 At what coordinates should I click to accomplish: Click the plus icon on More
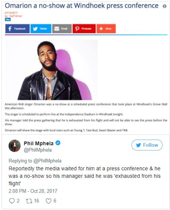pos(101,29)
